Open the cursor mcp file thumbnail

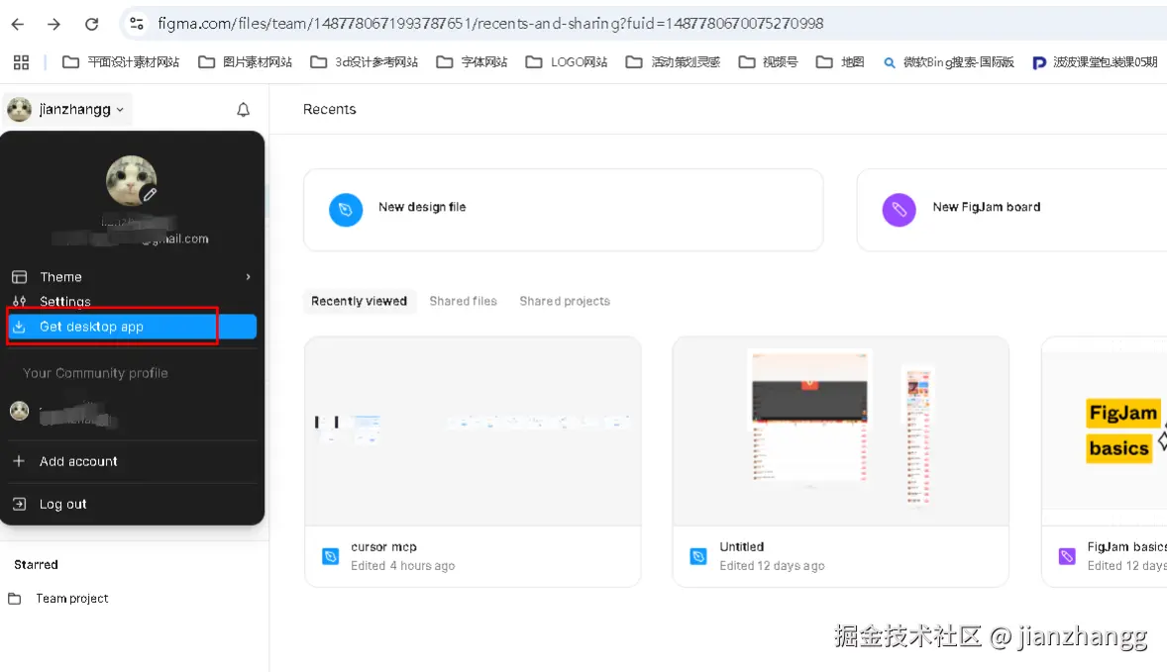tap(473, 432)
